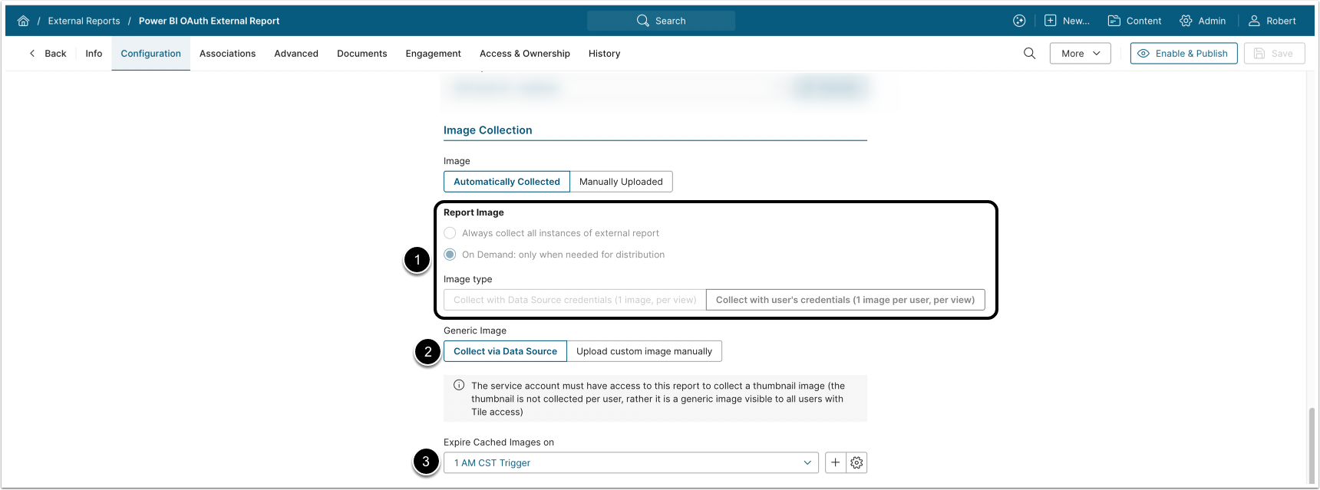View the History tab
The image size is (1320, 490).
click(604, 54)
